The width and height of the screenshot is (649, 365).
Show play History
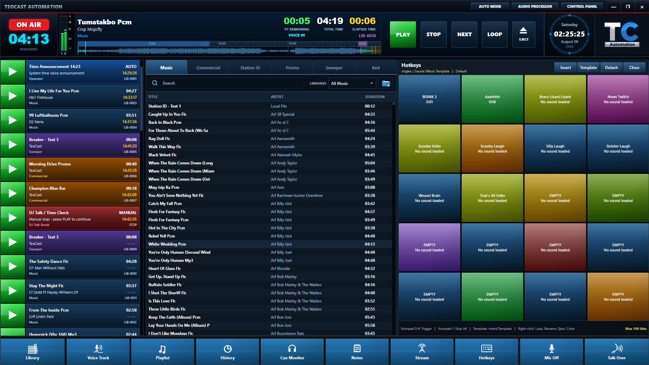228,352
